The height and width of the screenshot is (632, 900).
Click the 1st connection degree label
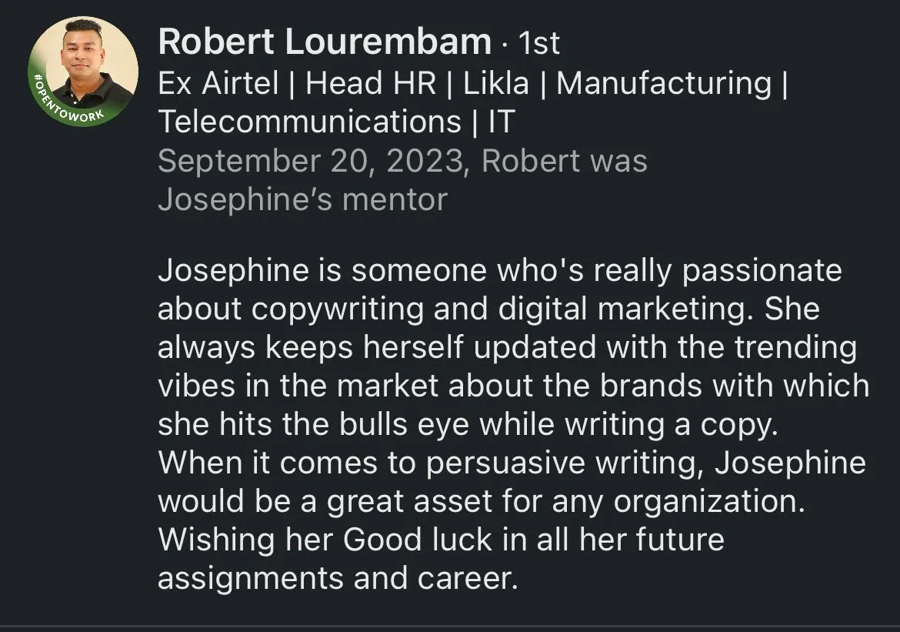coord(538,43)
